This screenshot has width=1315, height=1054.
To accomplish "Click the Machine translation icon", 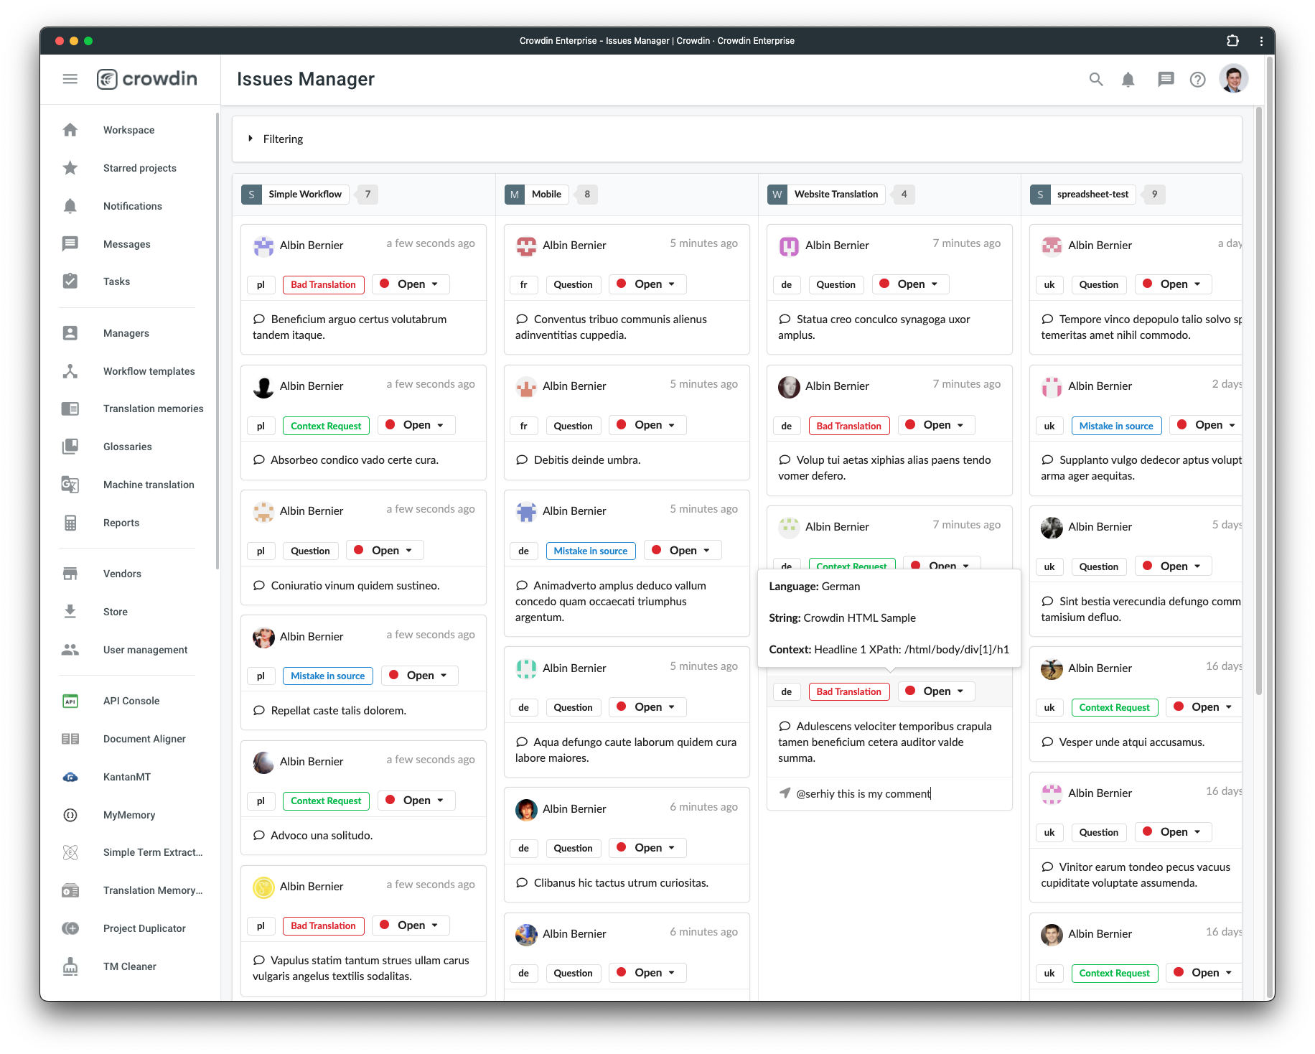I will pyautogui.click(x=70, y=485).
